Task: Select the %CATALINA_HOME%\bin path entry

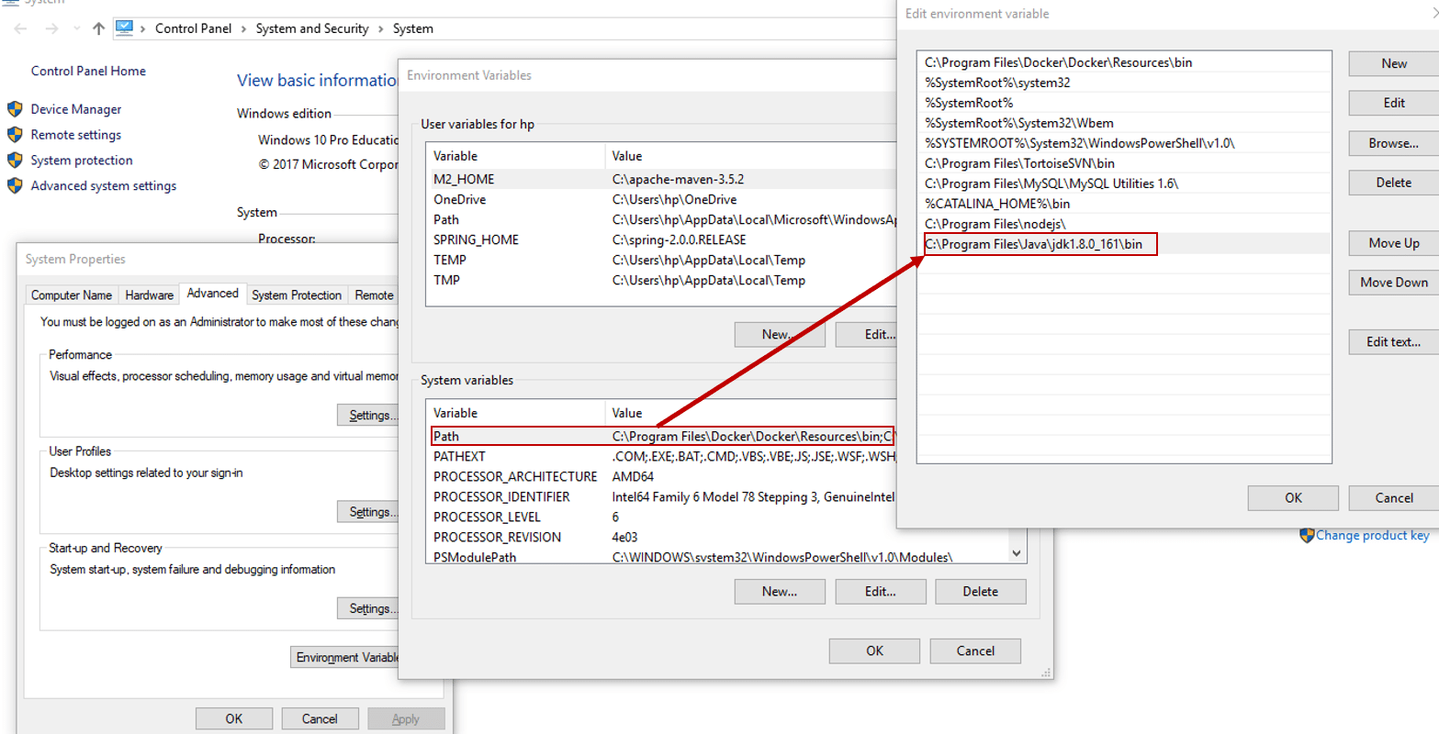Action: 997,204
